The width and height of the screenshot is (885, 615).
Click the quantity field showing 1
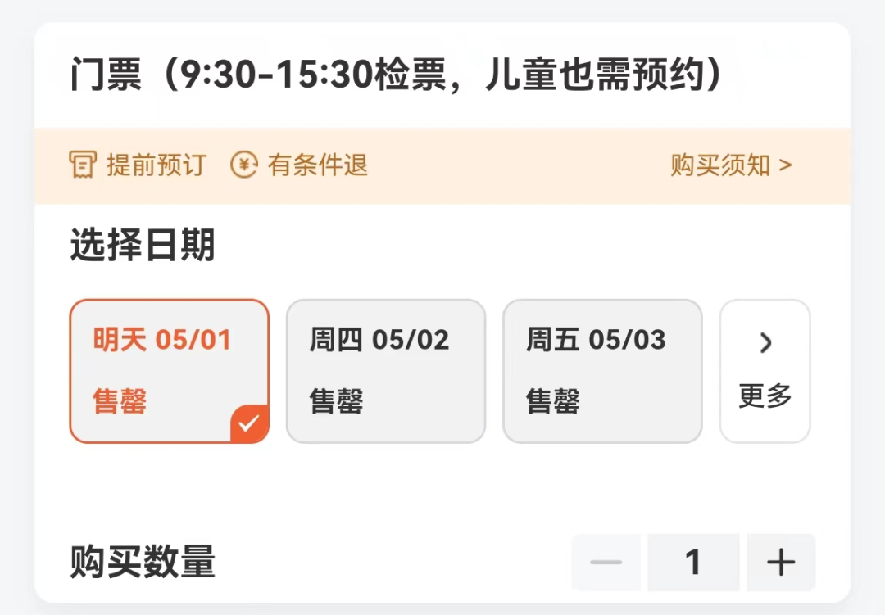[693, 562]
